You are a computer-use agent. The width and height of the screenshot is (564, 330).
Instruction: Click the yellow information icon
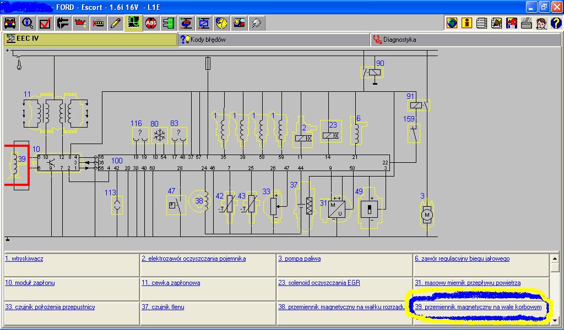coord(467,23)
